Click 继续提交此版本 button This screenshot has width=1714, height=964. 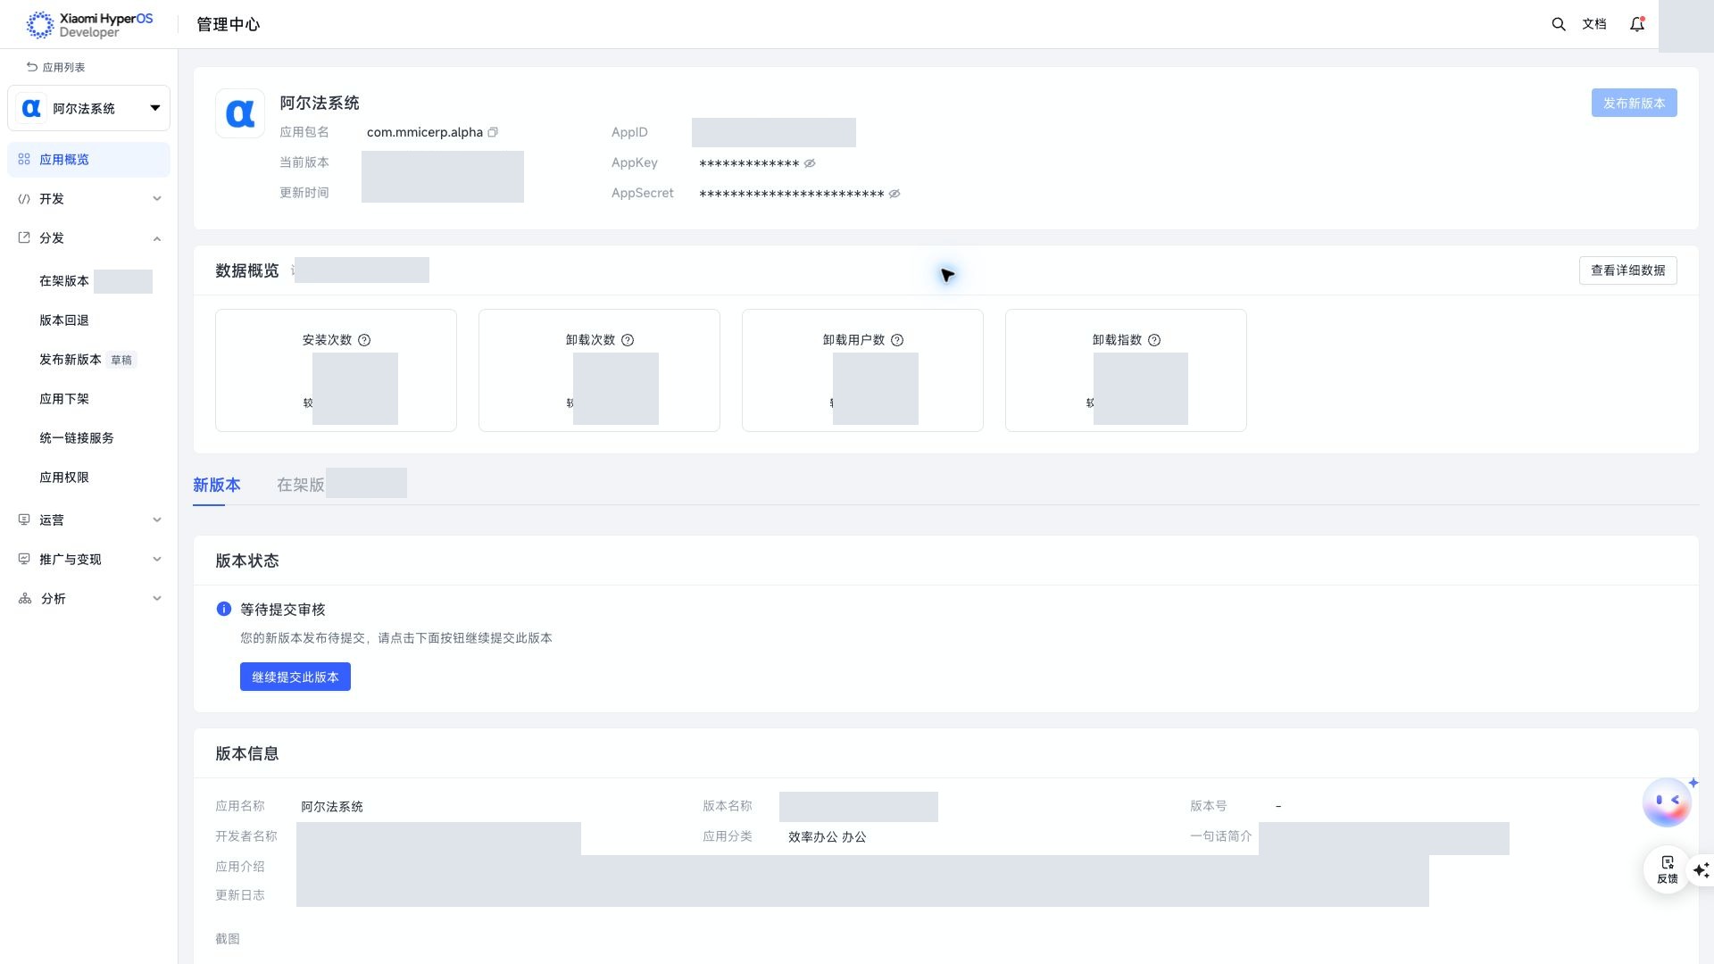[x=295, y=677]
